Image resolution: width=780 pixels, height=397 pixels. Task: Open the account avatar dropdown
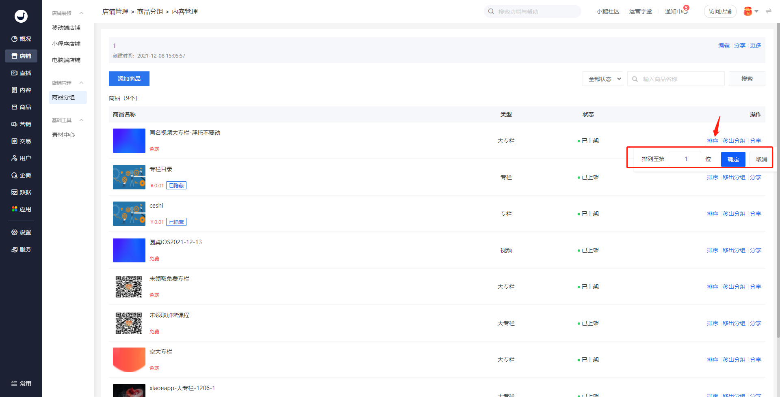click(751, 11)
